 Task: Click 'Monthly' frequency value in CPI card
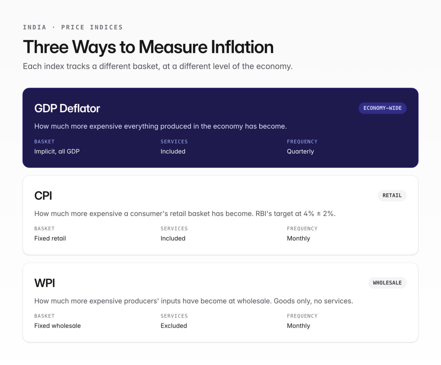point(299,238)
